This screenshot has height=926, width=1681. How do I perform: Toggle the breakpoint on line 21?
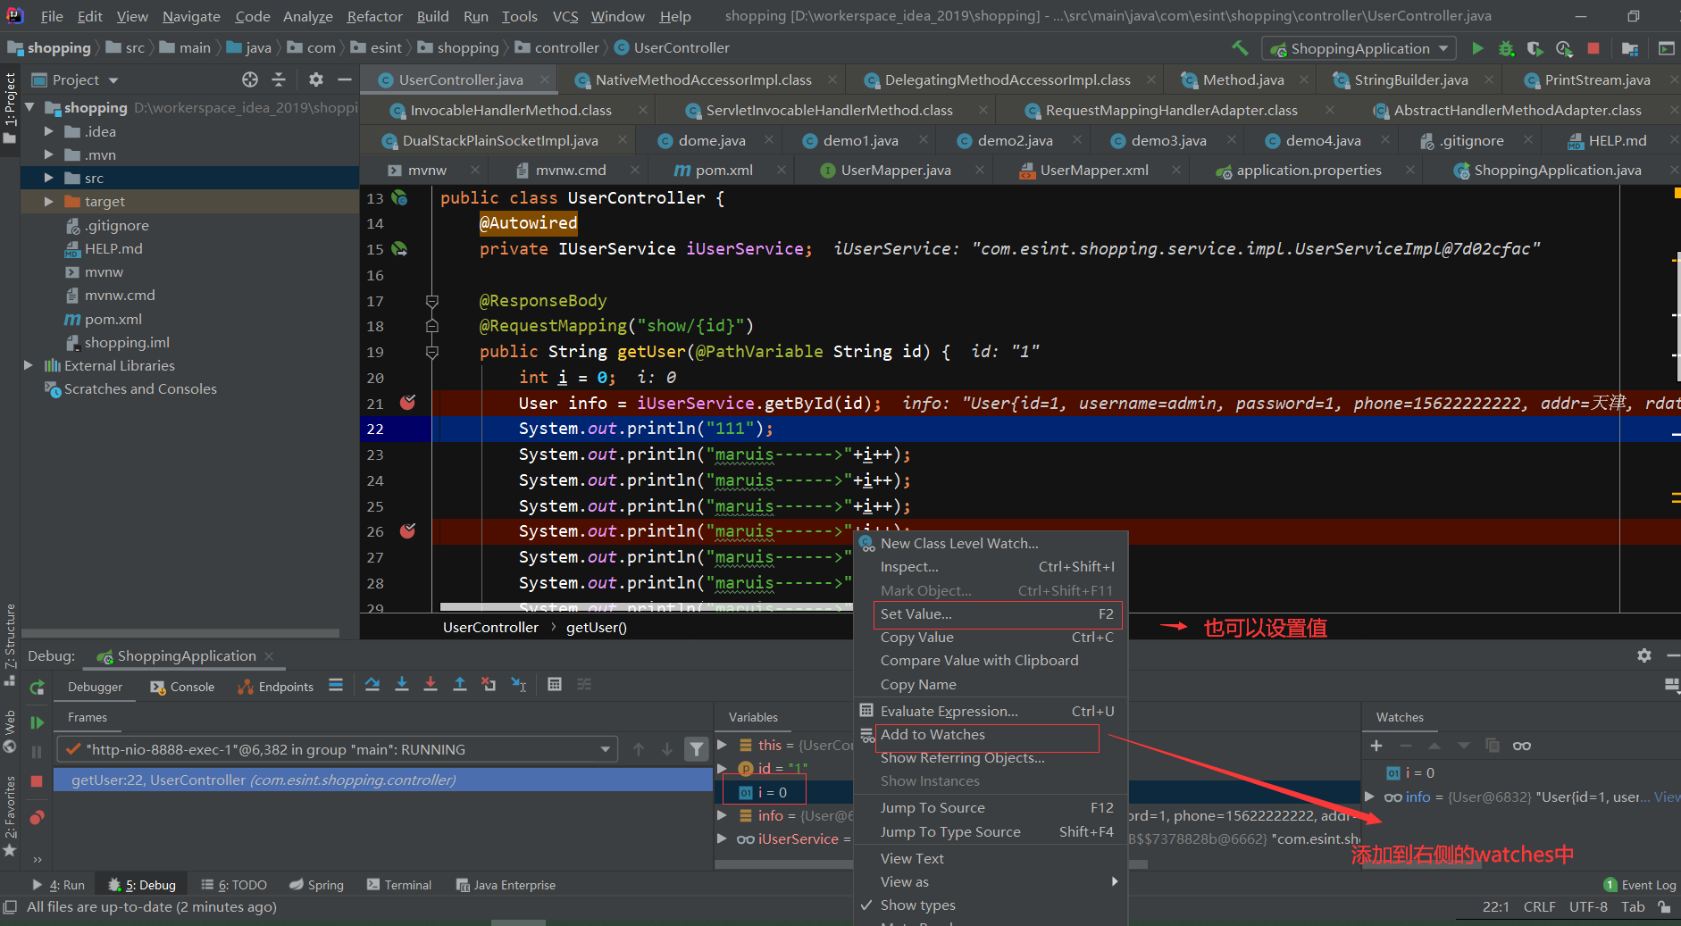coord(408,403)
